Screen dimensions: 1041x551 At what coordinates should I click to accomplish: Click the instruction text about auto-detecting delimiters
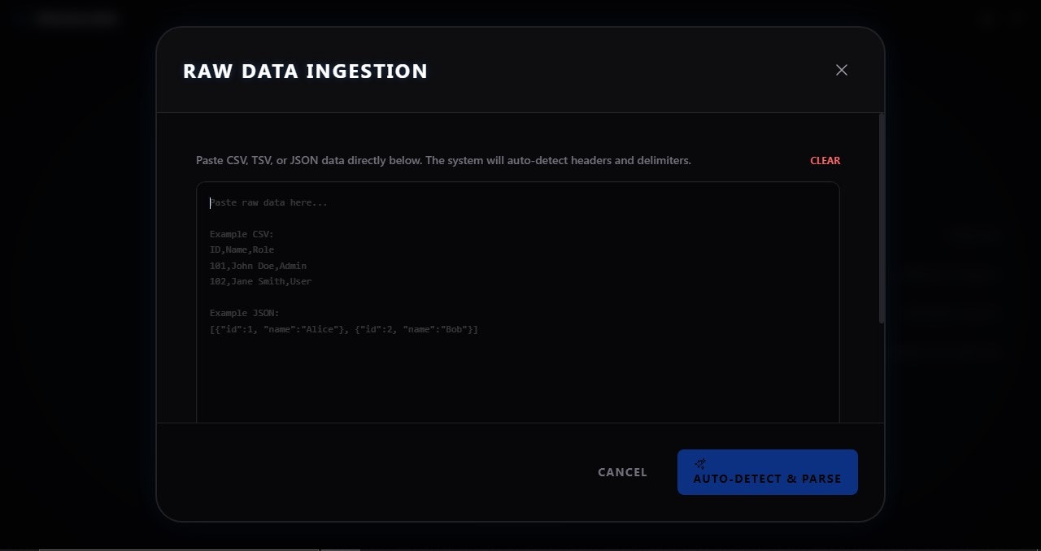pyautogui.click(x=443, y=160)
